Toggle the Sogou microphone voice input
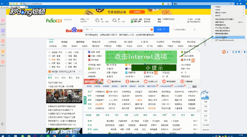This screenshot has width=247, height=137. [236, 52]
